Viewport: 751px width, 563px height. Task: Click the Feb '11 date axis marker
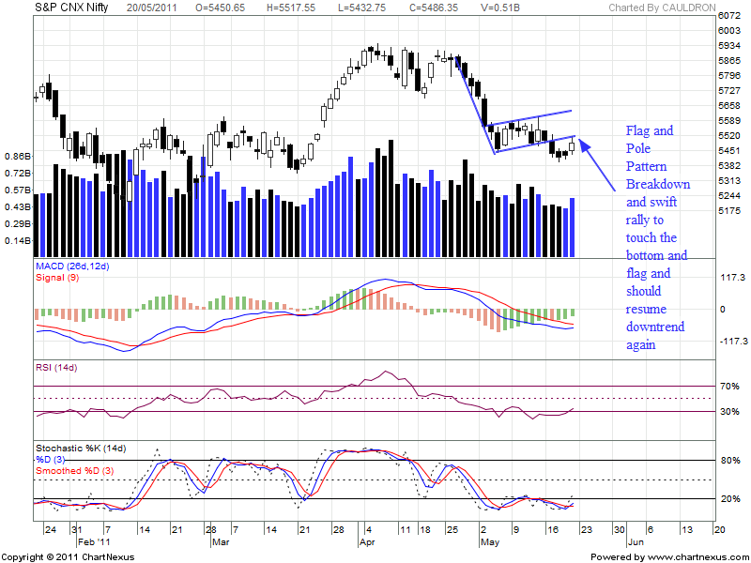90,542
